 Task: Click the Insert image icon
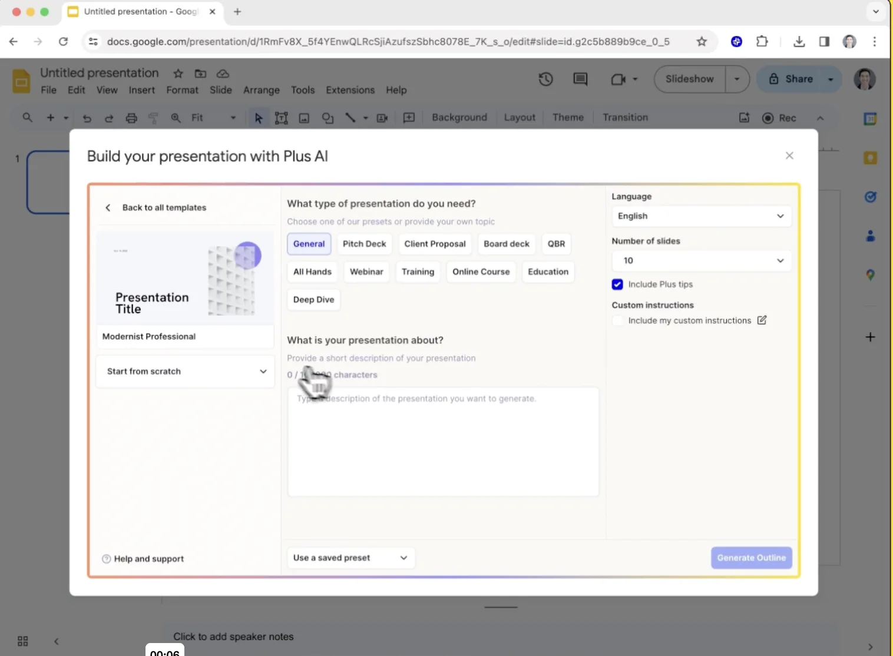[304, 118]
